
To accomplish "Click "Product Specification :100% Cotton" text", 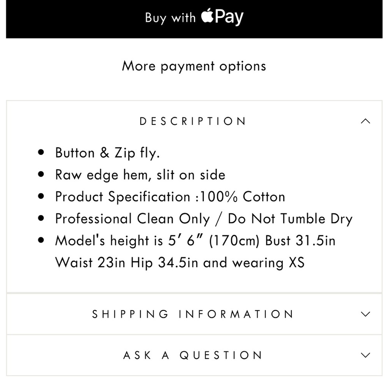I will (x=170, y=197).
